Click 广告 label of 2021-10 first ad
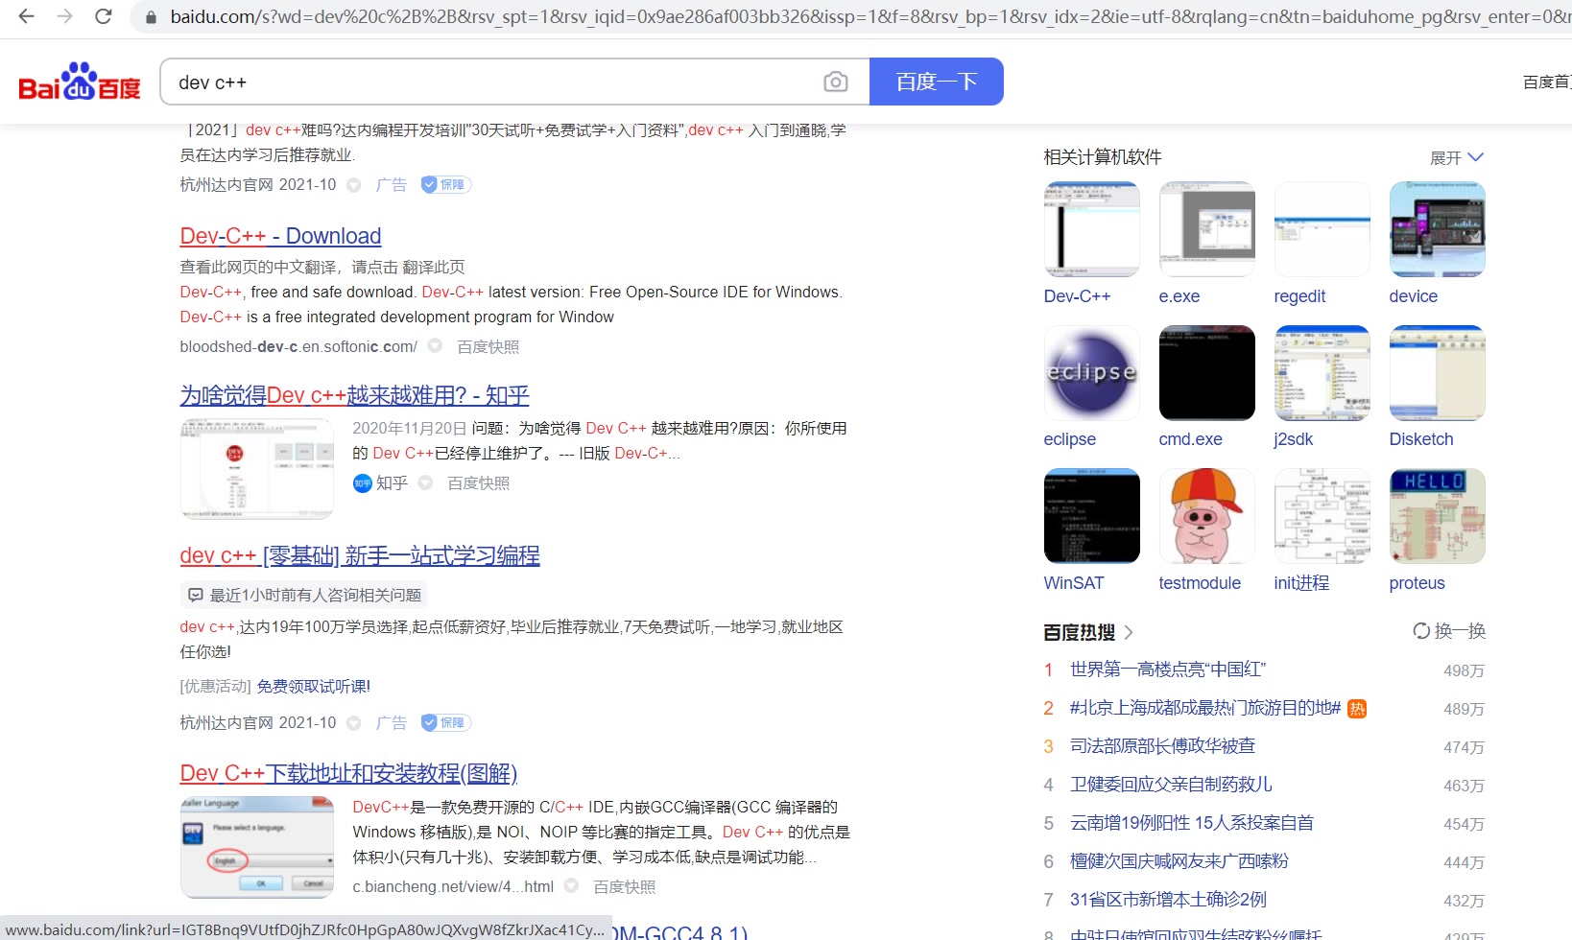 [x=392, y=185]
